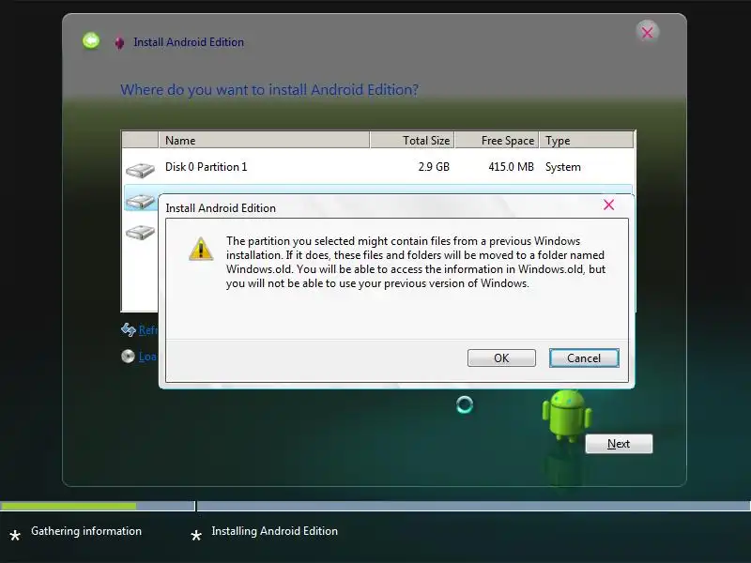
Task: Confirm the warning with OK
Action: (x=501, y=358)
